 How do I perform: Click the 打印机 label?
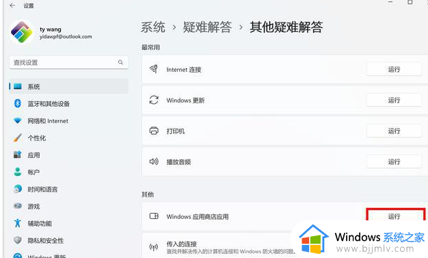click(x=176, y=131)
